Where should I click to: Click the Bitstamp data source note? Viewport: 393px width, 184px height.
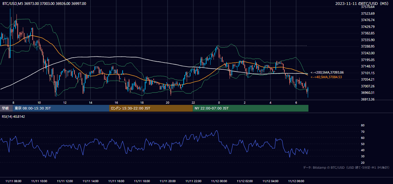click(346, 167)
